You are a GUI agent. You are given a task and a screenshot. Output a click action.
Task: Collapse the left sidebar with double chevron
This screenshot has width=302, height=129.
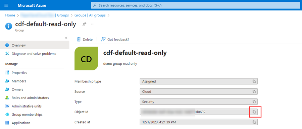coord(66,38)
